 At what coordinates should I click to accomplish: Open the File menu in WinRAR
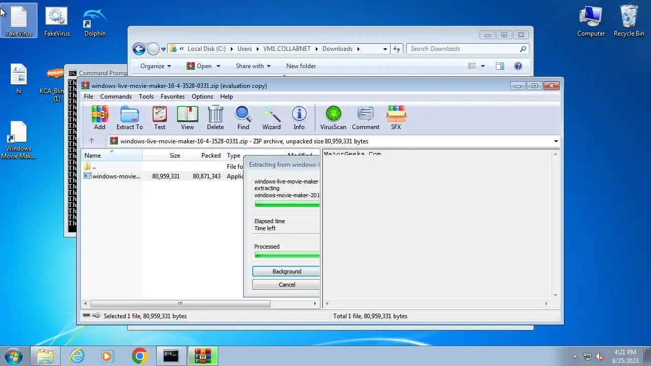coord(88,97)
